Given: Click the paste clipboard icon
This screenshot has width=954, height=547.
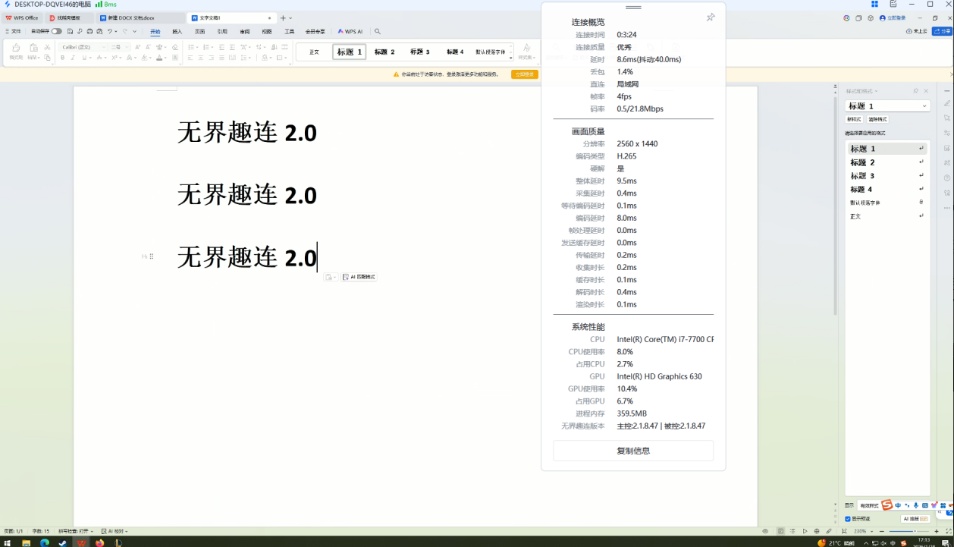Looking at the screenshot, I should point(33,47).
